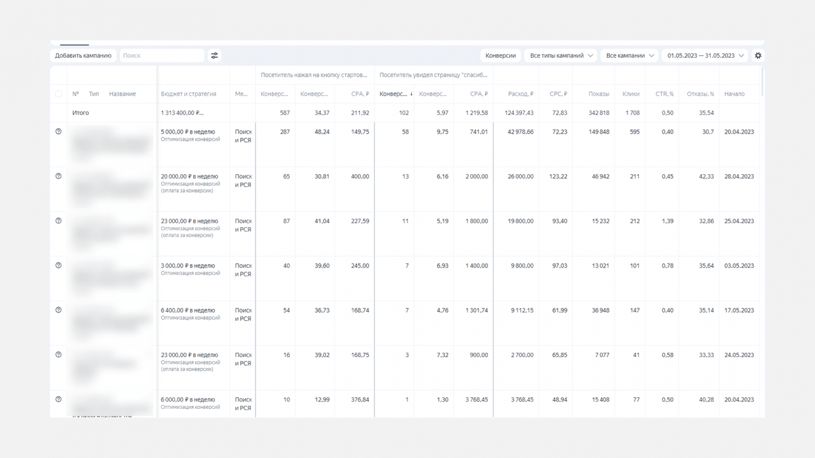Click the vertical scrollbar at table's right edge
The height and width of the screenshot is (458, 815).
[762, 82]
